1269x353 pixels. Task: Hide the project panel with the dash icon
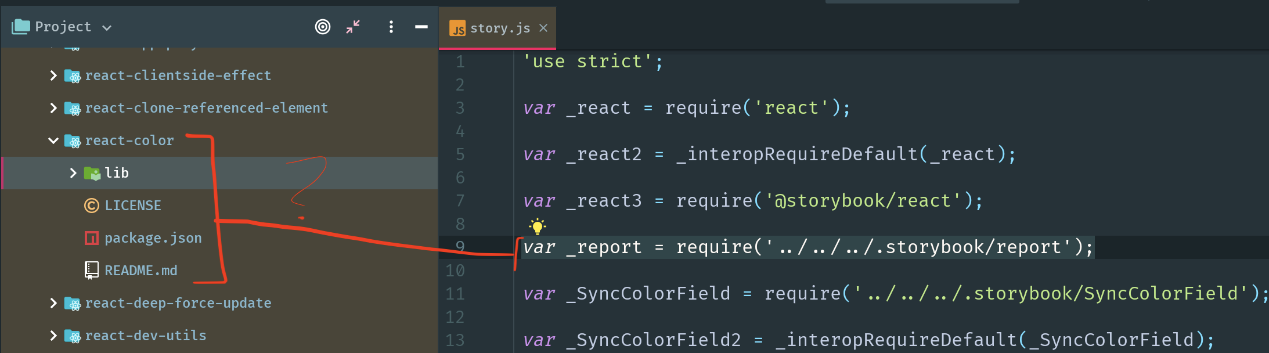point(421,27)
